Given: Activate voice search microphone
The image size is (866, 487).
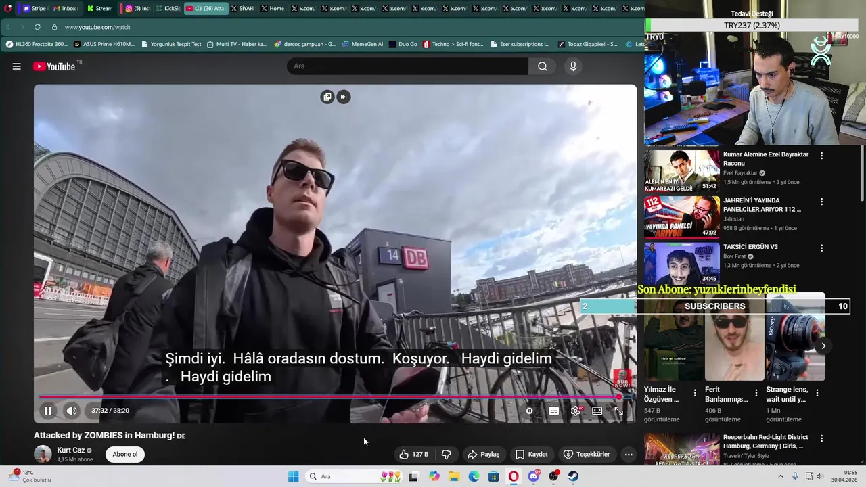Looking at the screenshot, I should [573, 66].
